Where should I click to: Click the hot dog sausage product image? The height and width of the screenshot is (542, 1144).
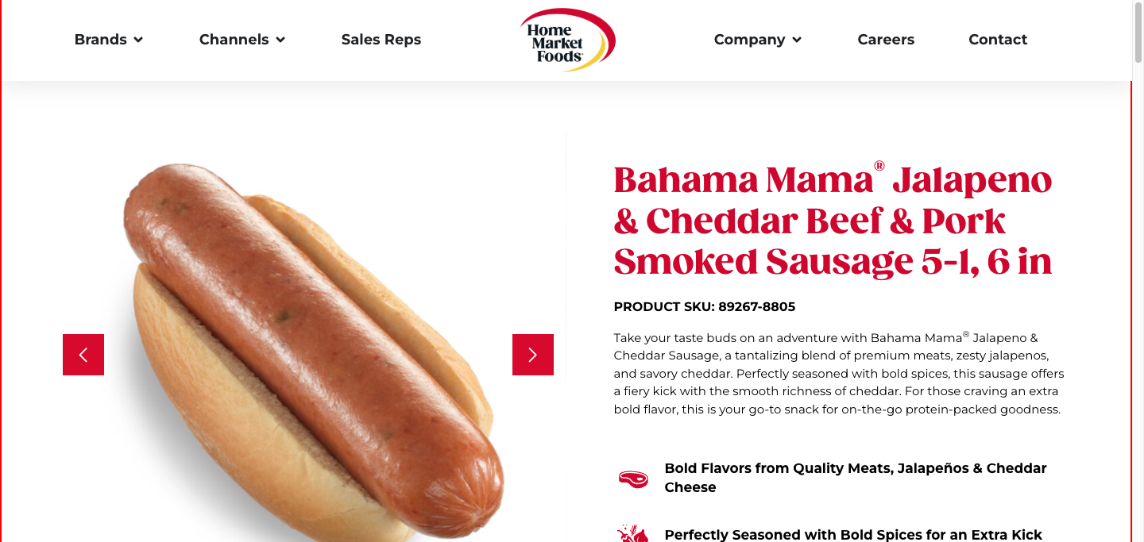pyautogui.click(x=310, y=353)
